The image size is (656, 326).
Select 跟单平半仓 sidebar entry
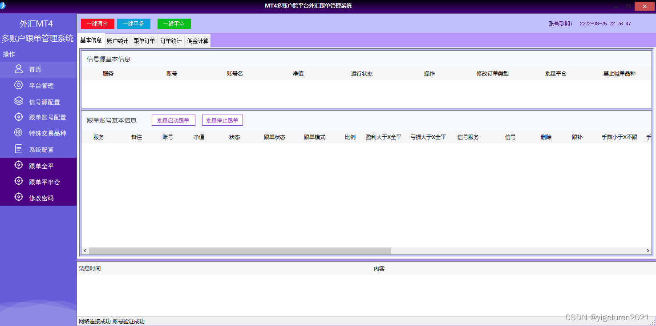click(38, 182)
